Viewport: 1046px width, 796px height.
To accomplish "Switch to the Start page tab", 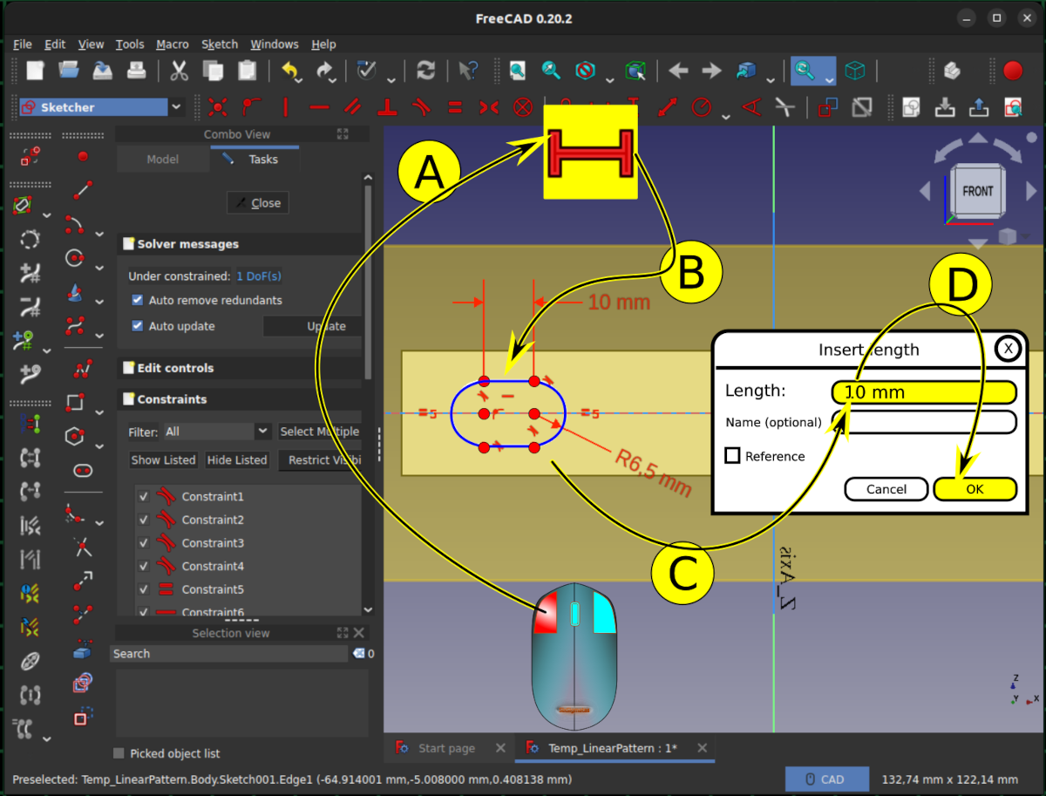I will coord(447,748).
